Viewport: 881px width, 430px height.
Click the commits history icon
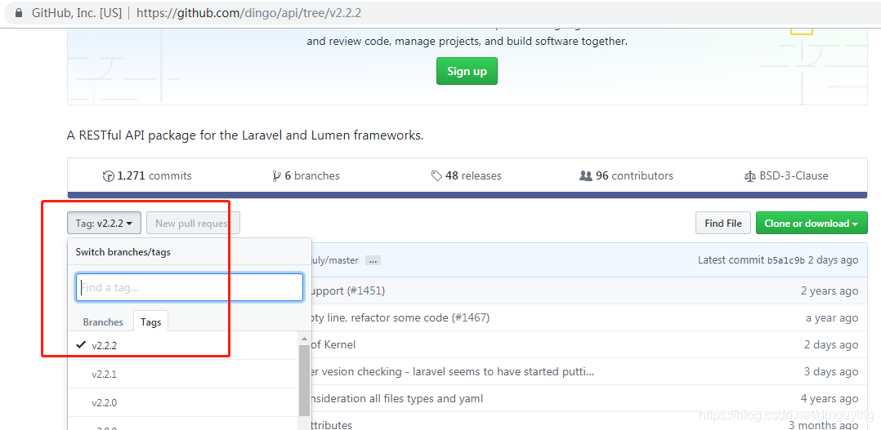(109, 176)
